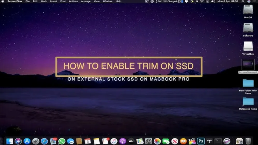This screenshot has height=145, width=258.
Task: Open the Insert menu
Action: [x=53, y=1]
